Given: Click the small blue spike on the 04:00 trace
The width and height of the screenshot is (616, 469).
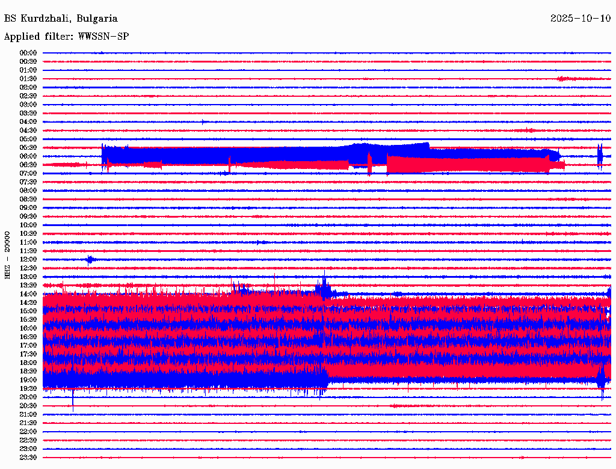Looking at the screenshot, I should click(x=203, y=122).
